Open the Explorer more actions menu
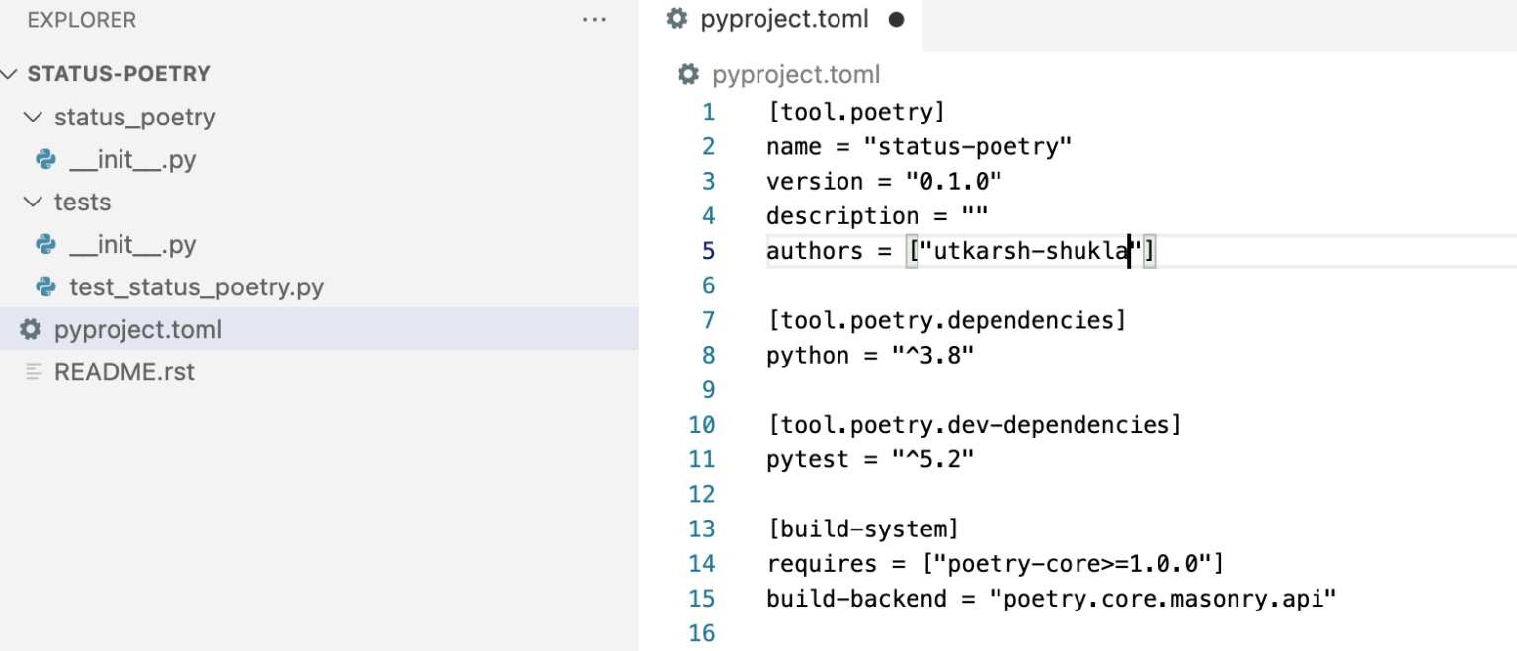The height and width of the screenshot is (651, 1517). point(596,20)
